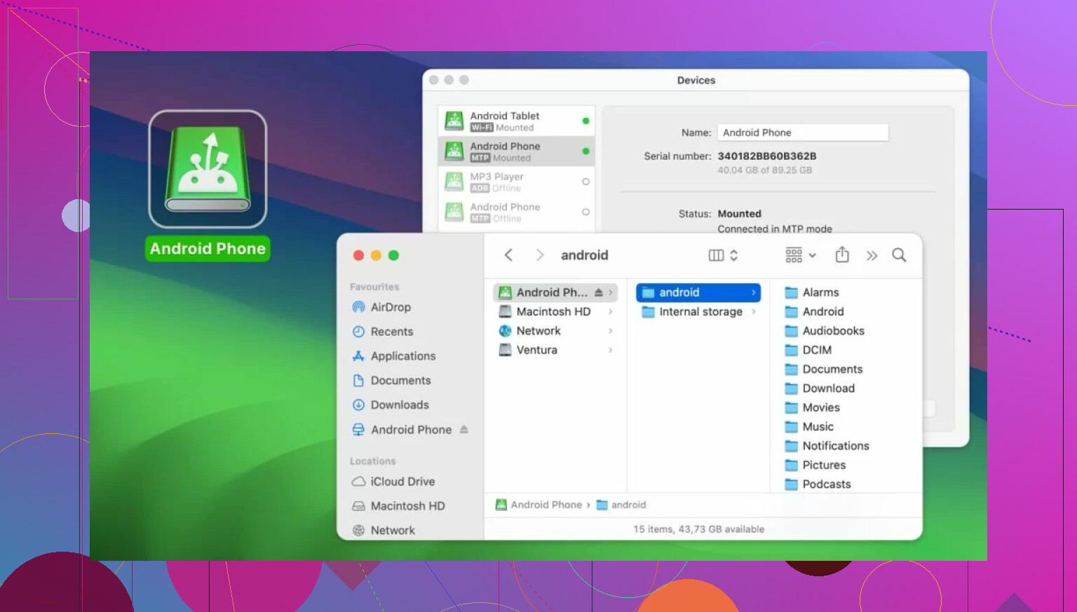Select Recents in Finder sidebar
This screenshot has height=612, width=1077.
[383, 332]
